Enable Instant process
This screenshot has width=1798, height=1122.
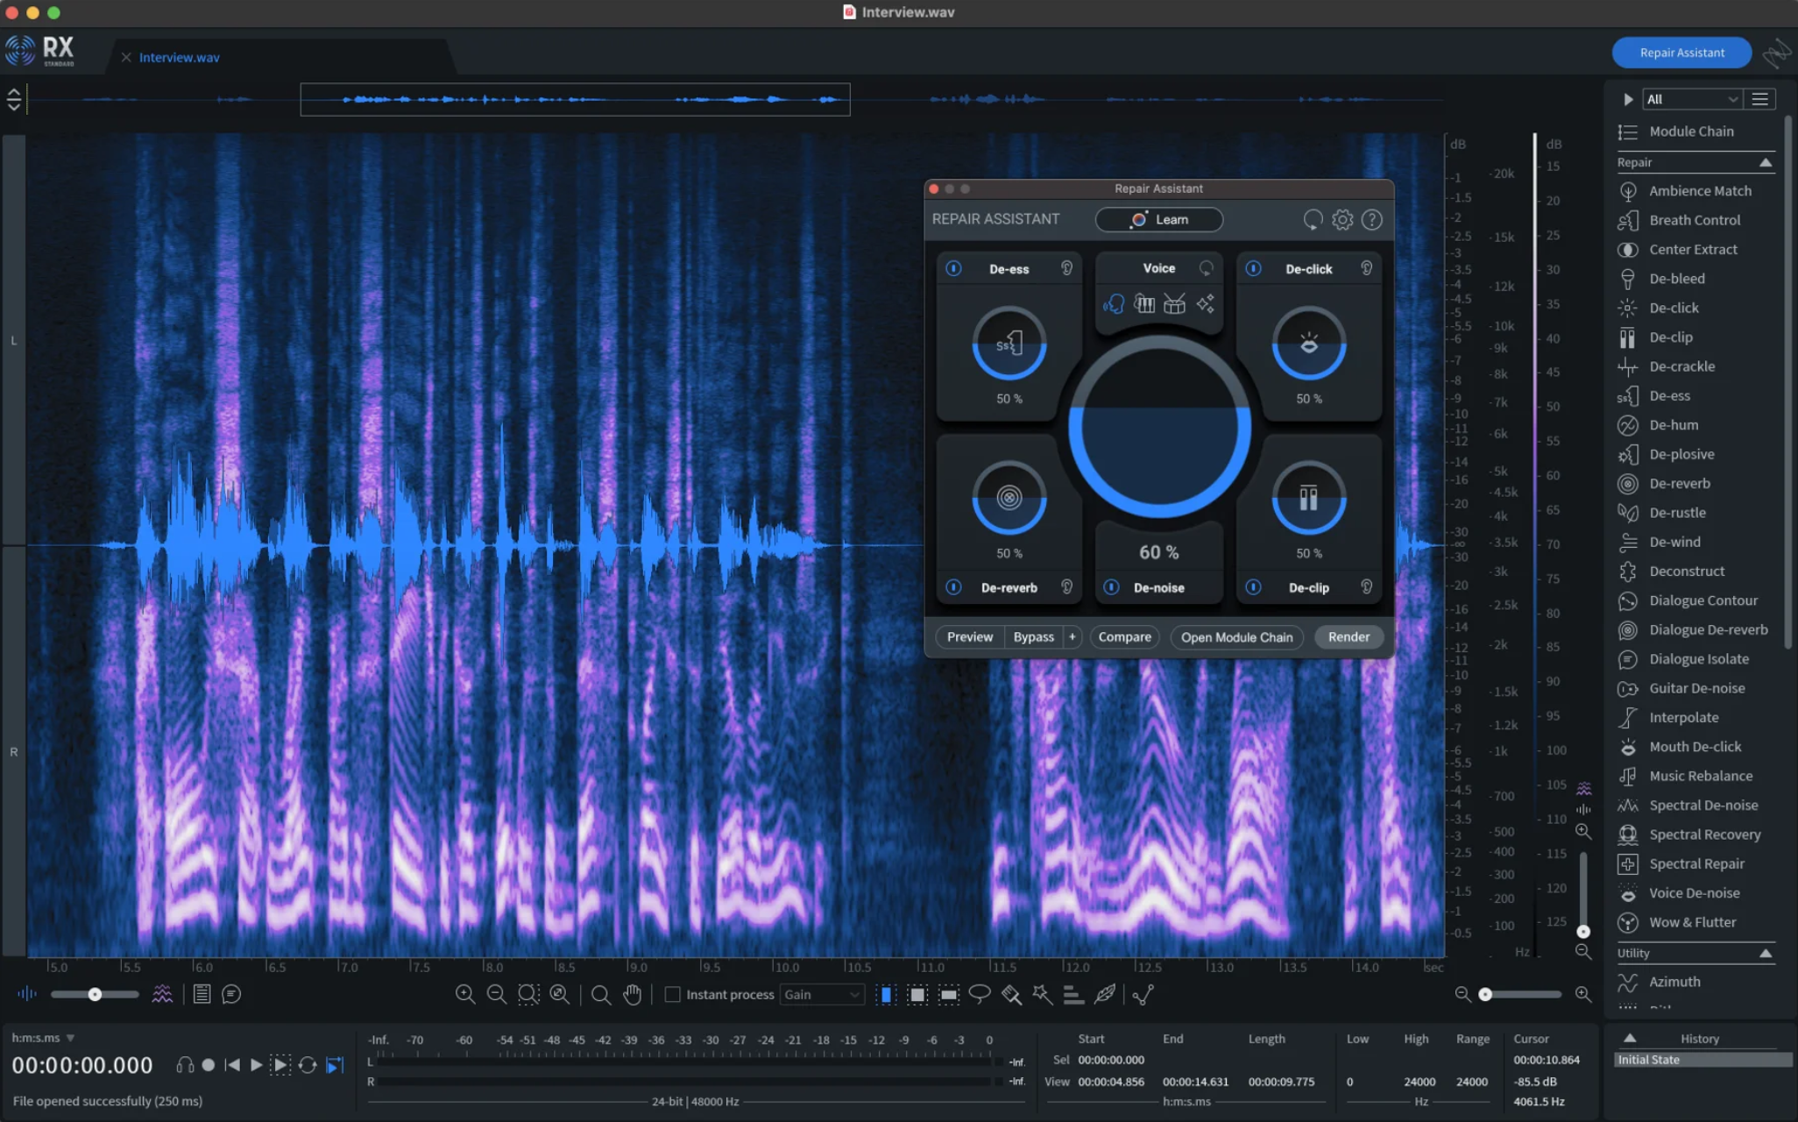tap(672, 994)
